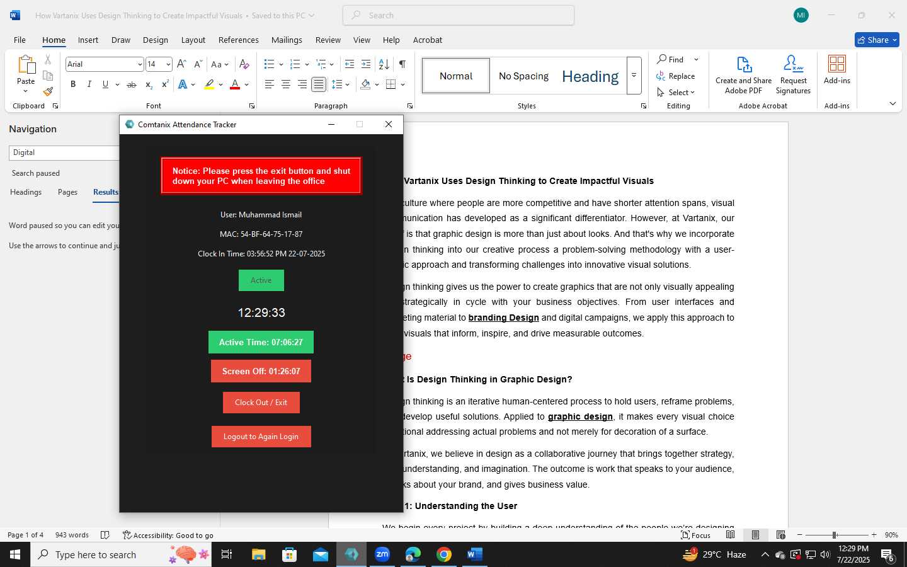Open the File menu
Viewport: 907px width, 567px height.
click(x=20, y=40)
